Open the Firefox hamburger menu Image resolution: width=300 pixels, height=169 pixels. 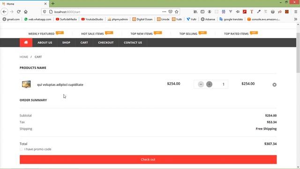[296, 12]
